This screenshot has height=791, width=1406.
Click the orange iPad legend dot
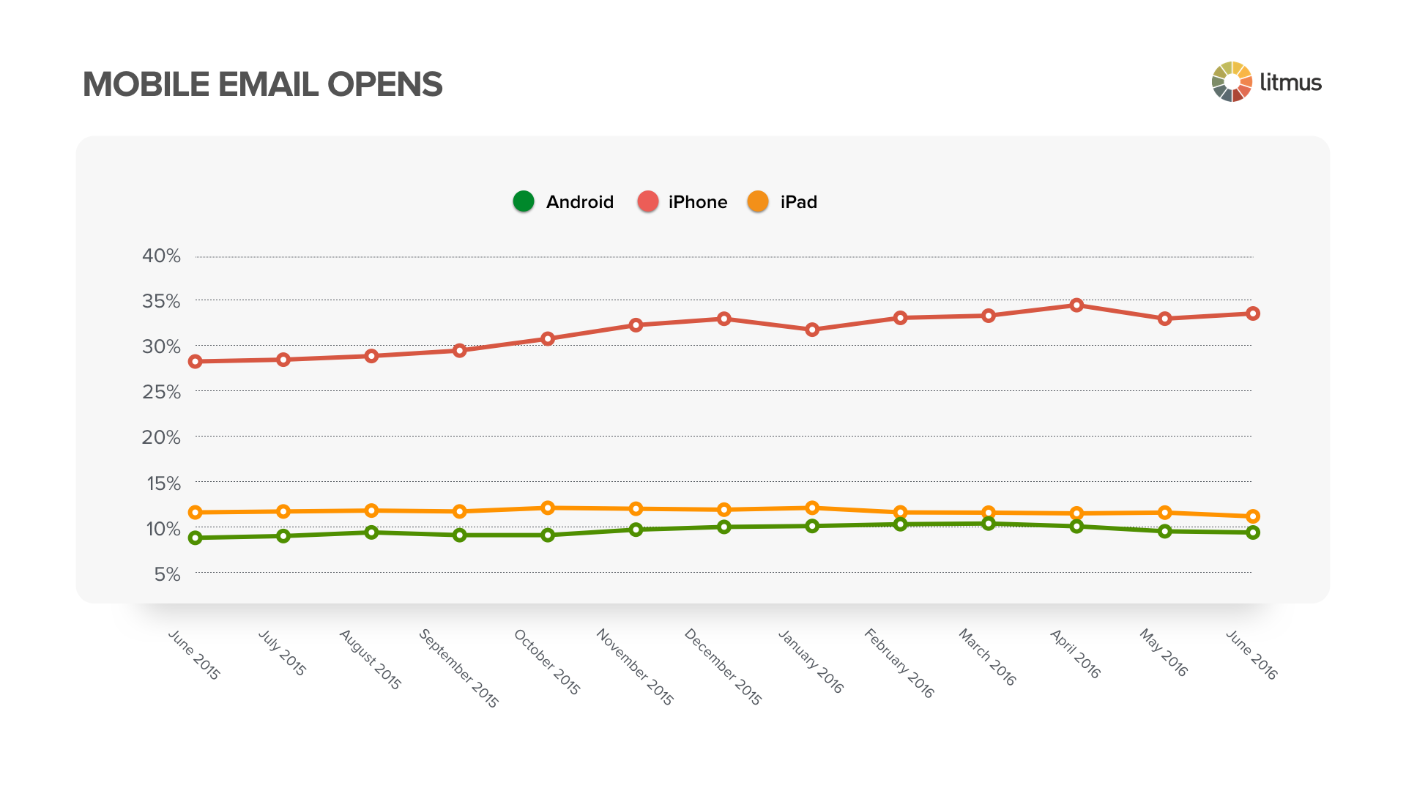click(x=758, y=201)
